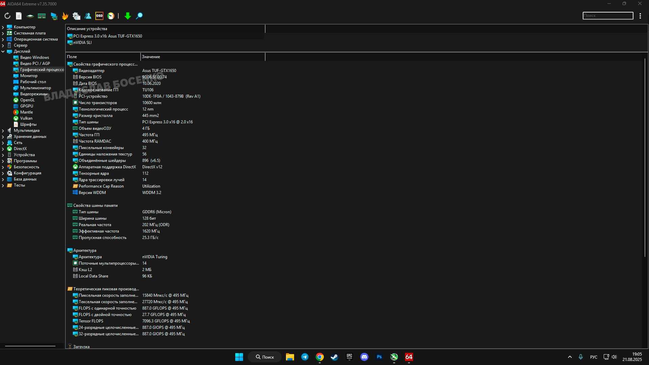Open the monitor diagnostics icon
The height and width of the screenshot is (365, 649).
click(x=54, y=16)
